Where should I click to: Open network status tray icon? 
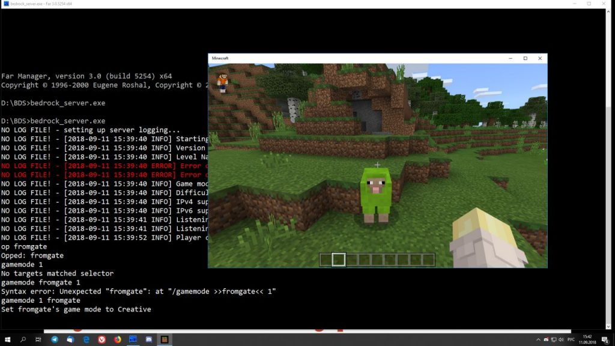553,340
